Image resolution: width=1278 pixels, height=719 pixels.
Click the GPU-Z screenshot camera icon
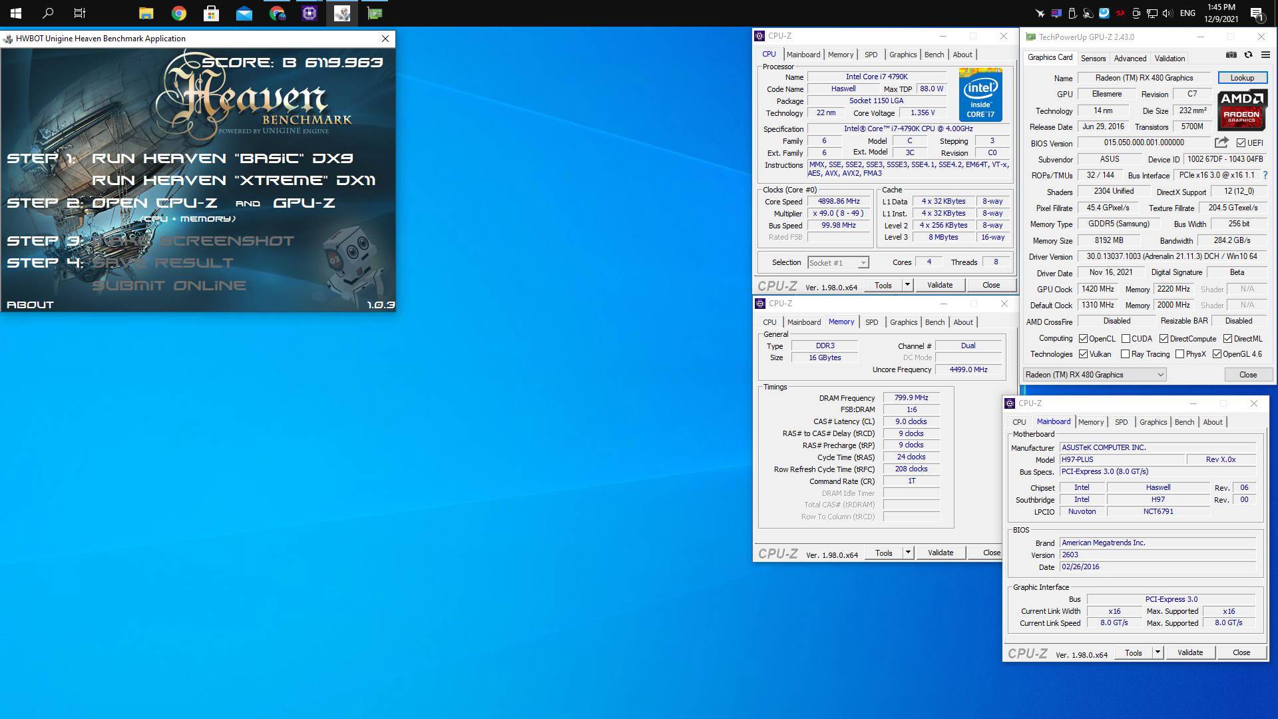point(1231,55)
